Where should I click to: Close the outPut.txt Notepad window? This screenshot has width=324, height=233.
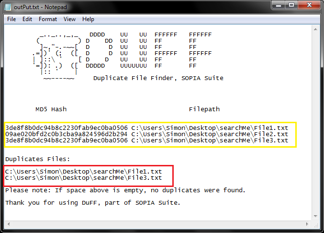pos(309,5)
